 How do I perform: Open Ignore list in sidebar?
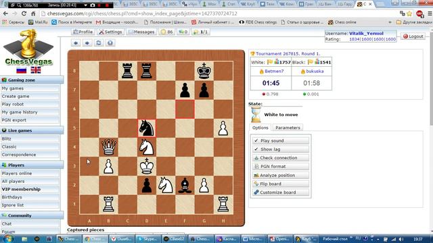tap(30, 205)
